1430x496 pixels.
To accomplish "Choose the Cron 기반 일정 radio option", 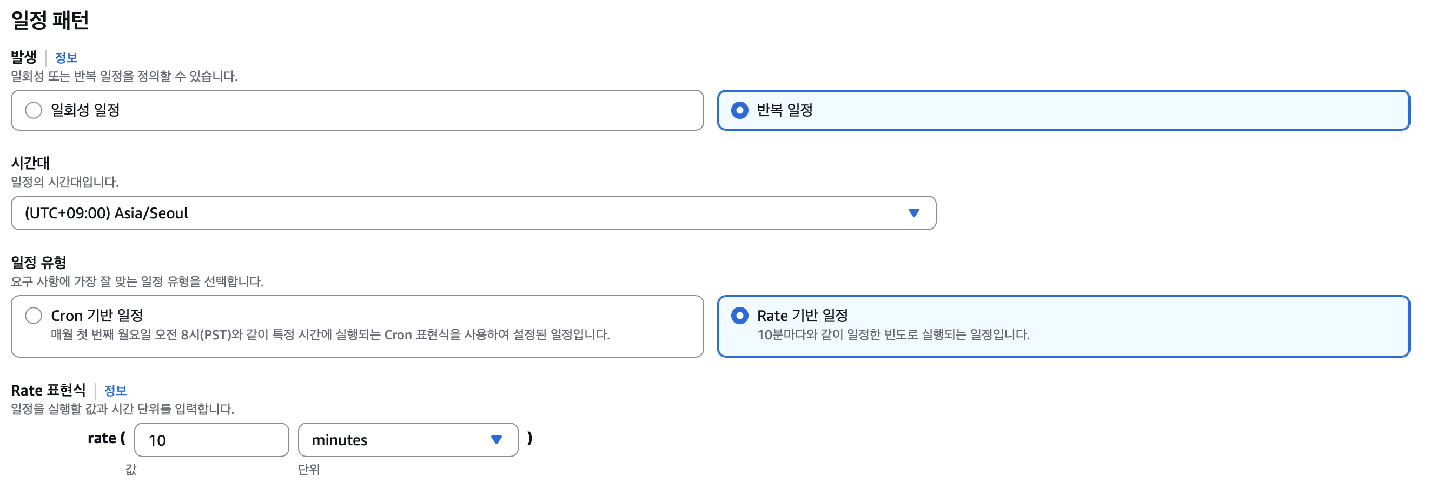I will 34,315.
